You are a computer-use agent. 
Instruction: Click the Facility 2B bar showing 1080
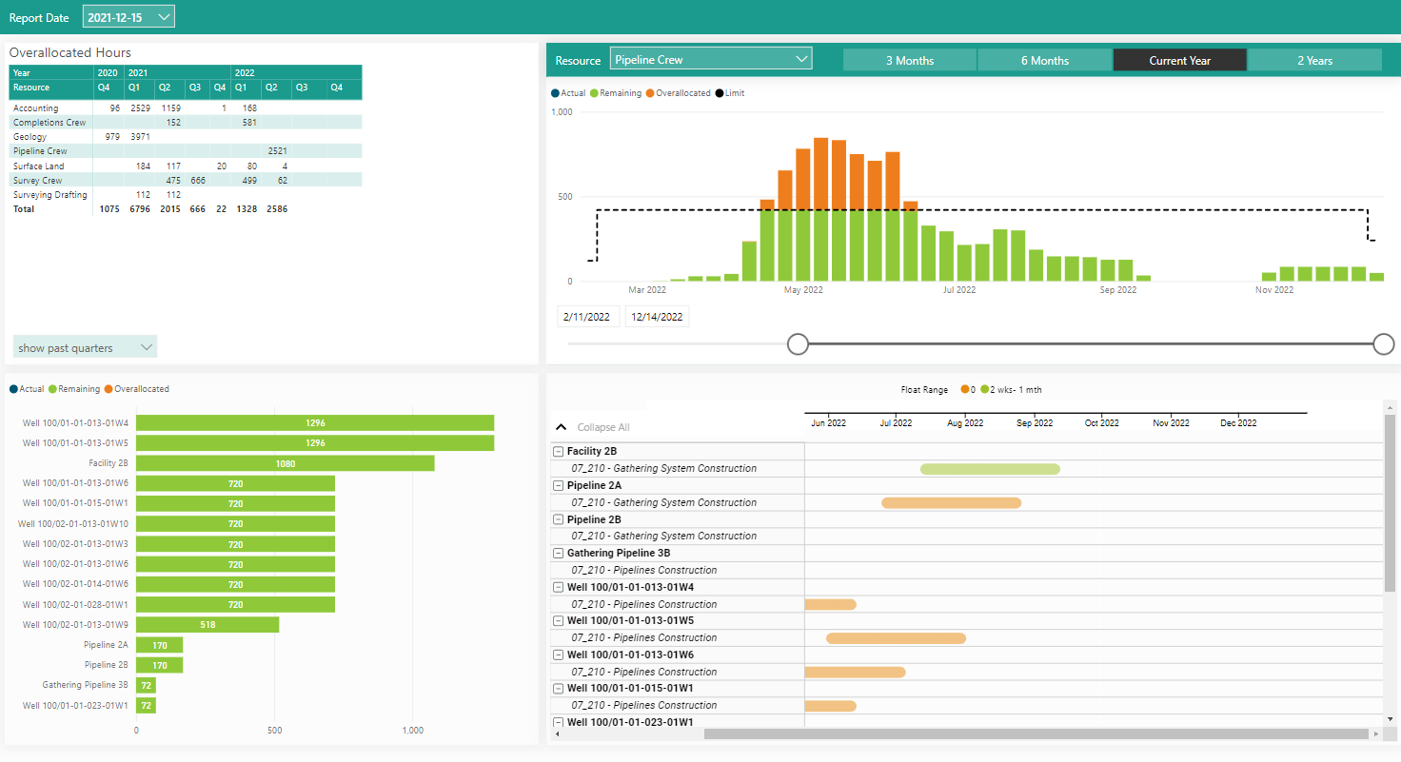(285, 463)
